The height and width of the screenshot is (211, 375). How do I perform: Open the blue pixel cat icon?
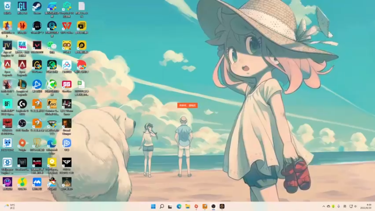tap(7, 143)
